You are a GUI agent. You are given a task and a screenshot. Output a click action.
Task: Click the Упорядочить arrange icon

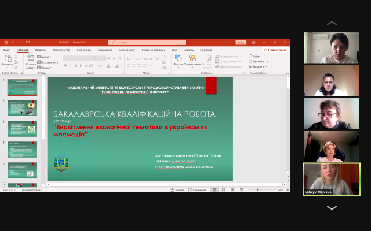point(192,60)
